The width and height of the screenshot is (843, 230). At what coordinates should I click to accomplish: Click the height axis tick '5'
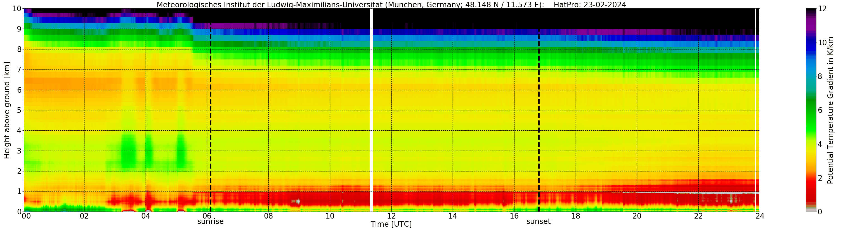point(19,110)
